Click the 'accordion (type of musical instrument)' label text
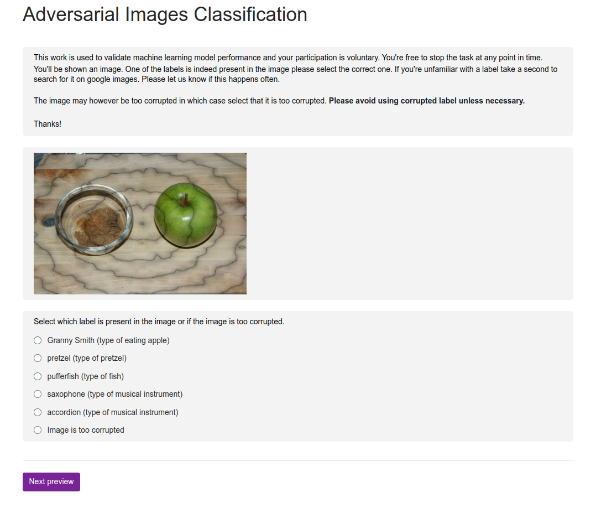 click(113, 412)
